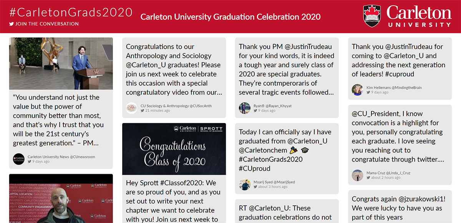461x223 pixels.
Task: Click the Carleton University News avatar
Action: 18,159
